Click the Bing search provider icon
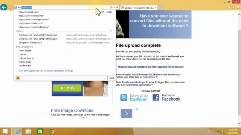The width and height of the screenshot is (241, 135). (x=18, y=78)
